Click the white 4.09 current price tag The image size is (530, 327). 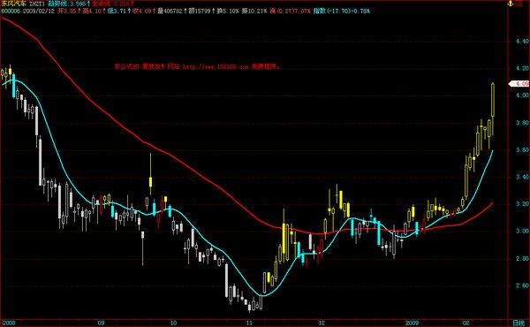pyautogui.click(x=519, y=84)
